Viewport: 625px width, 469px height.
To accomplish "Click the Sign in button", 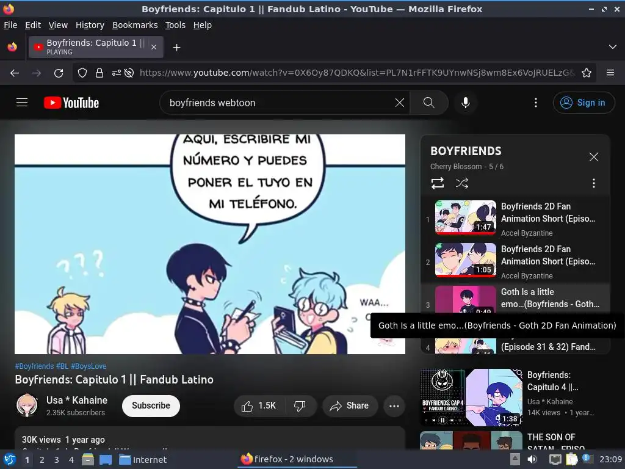I will (x=583, y=103).
